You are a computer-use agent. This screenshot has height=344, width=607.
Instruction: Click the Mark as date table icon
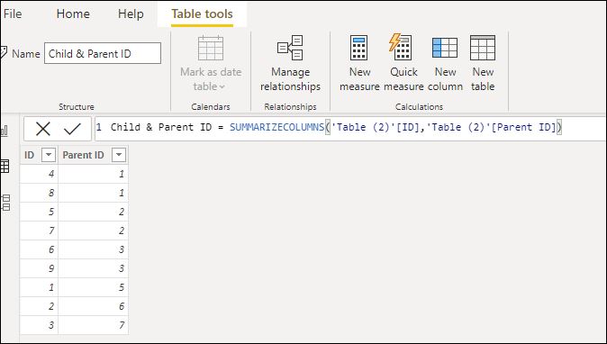pyautogui.click(x=211, y=48)
